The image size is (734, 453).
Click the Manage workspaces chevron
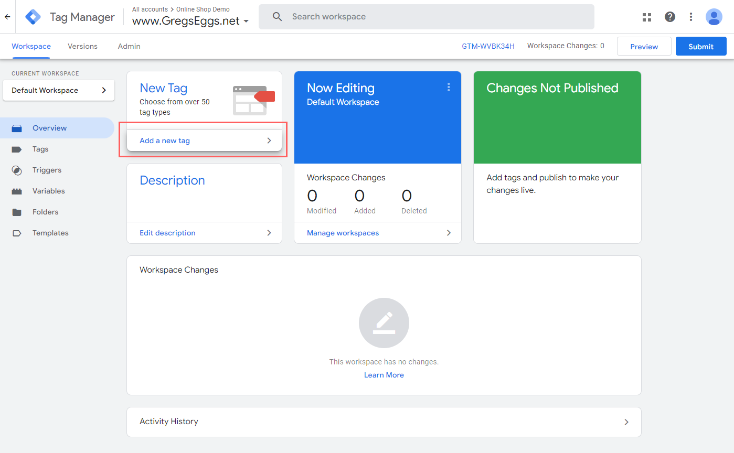(449, 233)
